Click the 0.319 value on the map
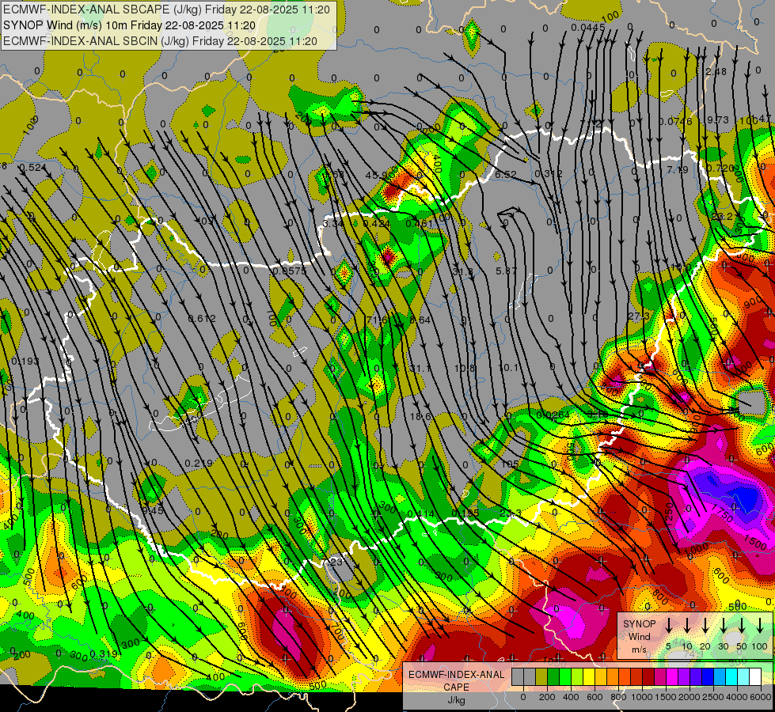Image resolution: width=775 pixels, height=712 pixels. (104, 653)
